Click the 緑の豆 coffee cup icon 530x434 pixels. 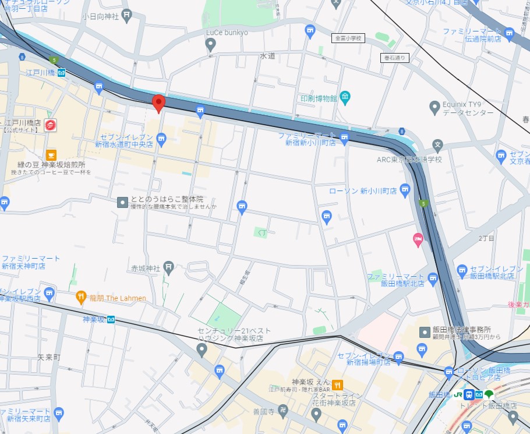[51, 155]
